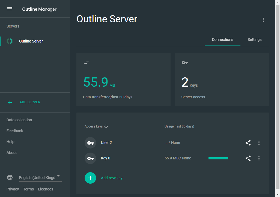Click the Data transferred/last 30 days label

coord(108,97)
